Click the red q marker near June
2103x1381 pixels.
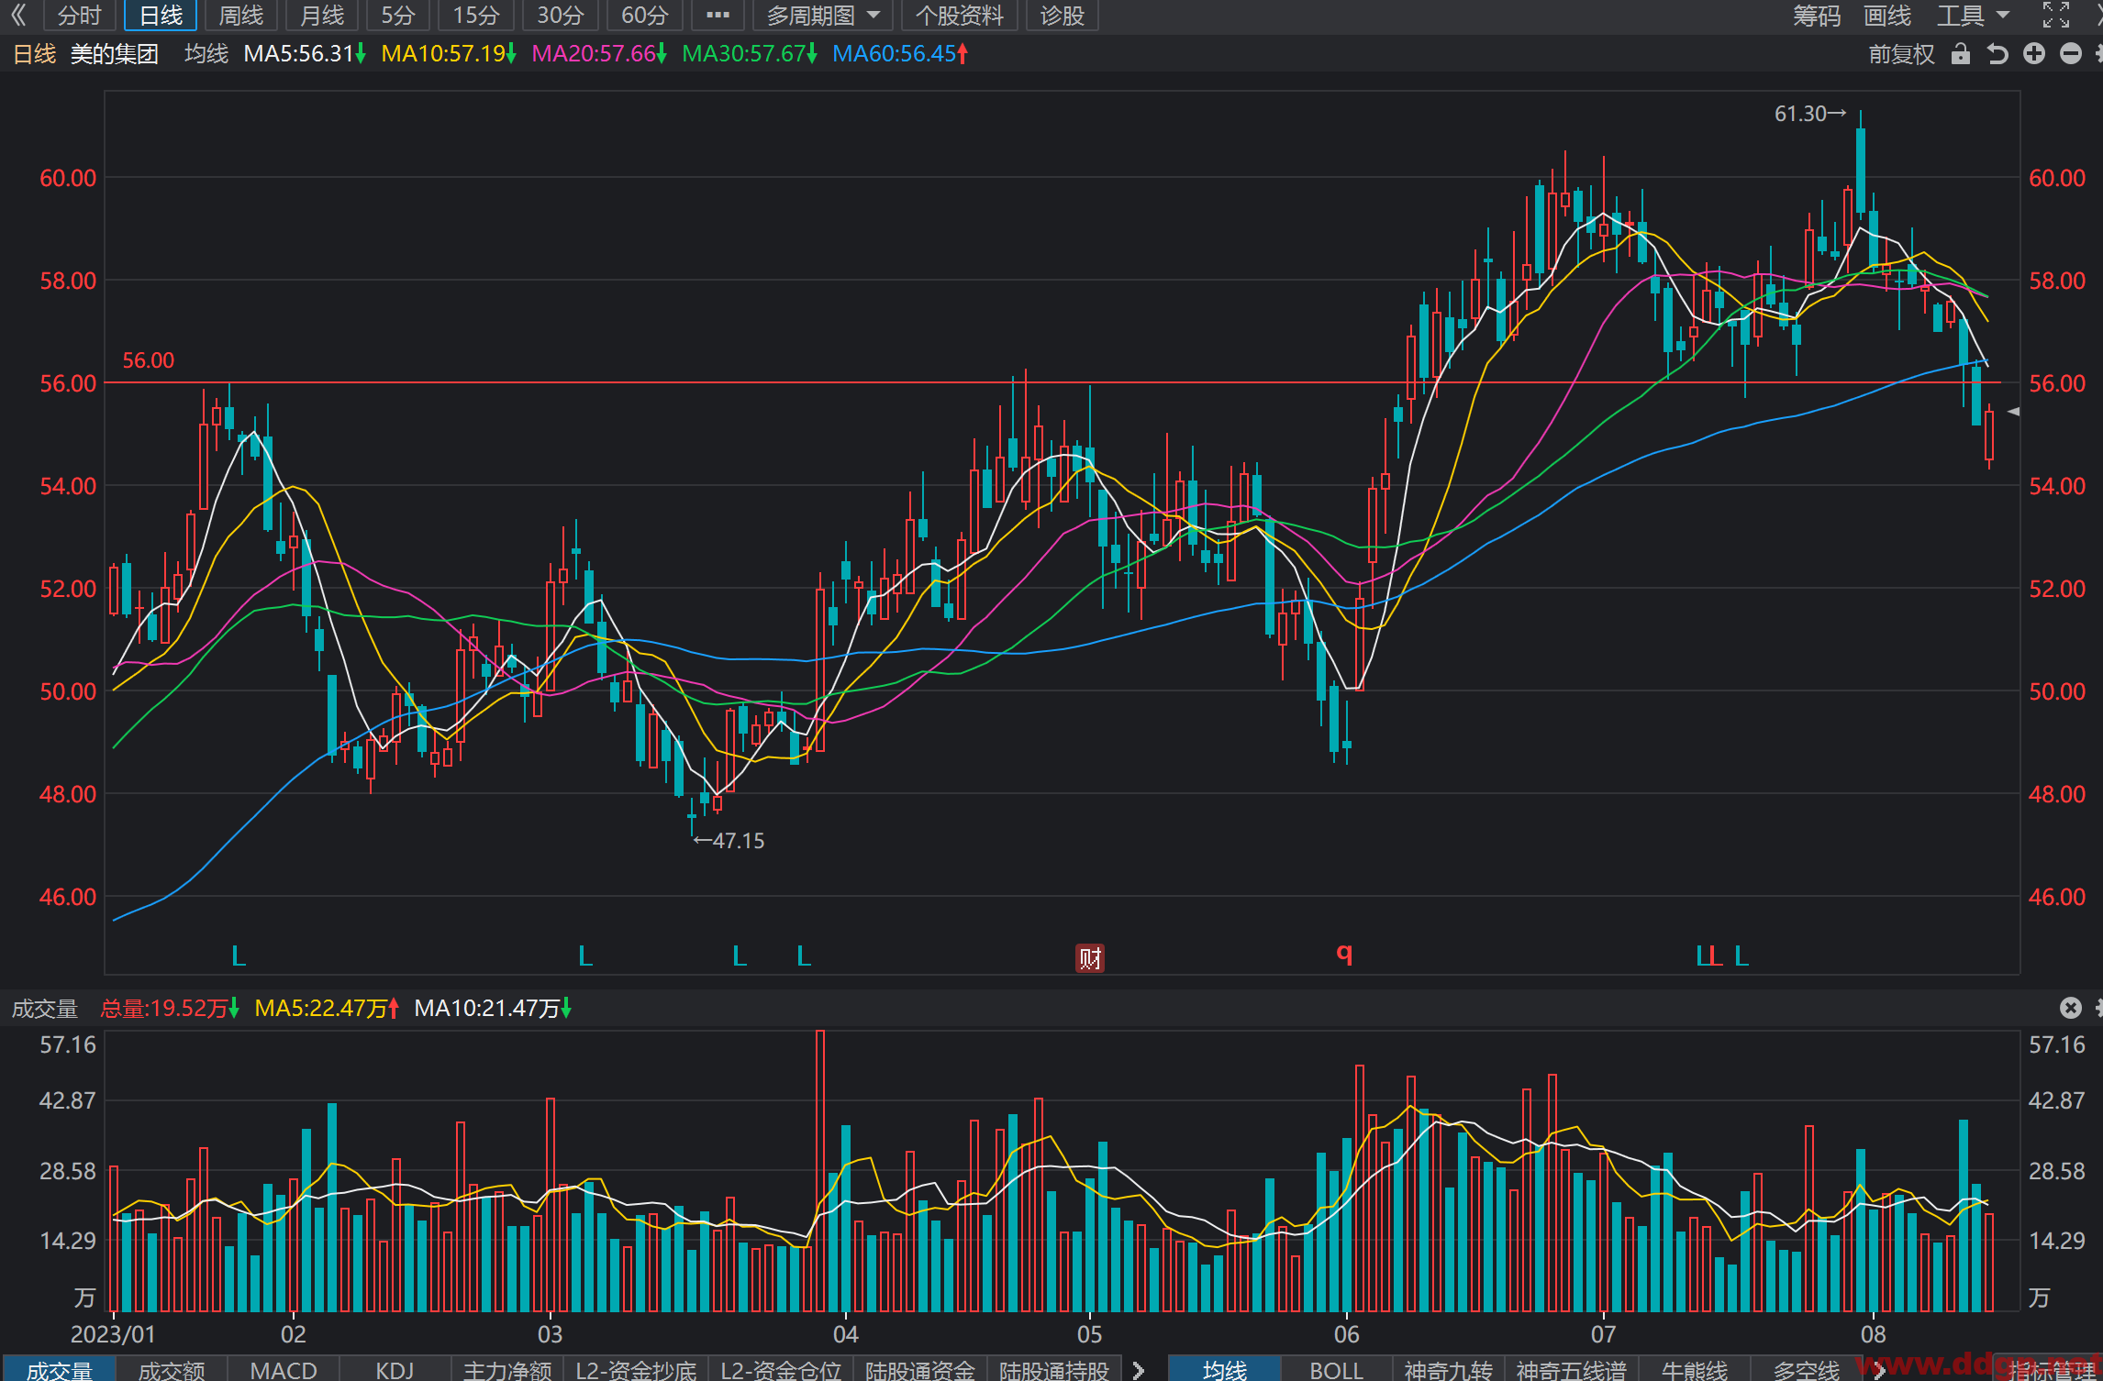(x=1344, y=954)
